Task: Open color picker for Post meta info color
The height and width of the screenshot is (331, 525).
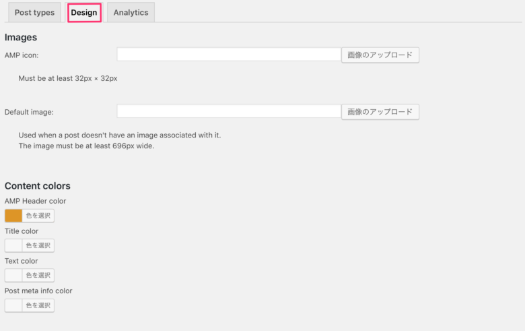Action: [38, 305]
